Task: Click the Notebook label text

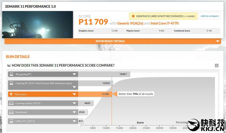Action: click(x=21, y=112)
